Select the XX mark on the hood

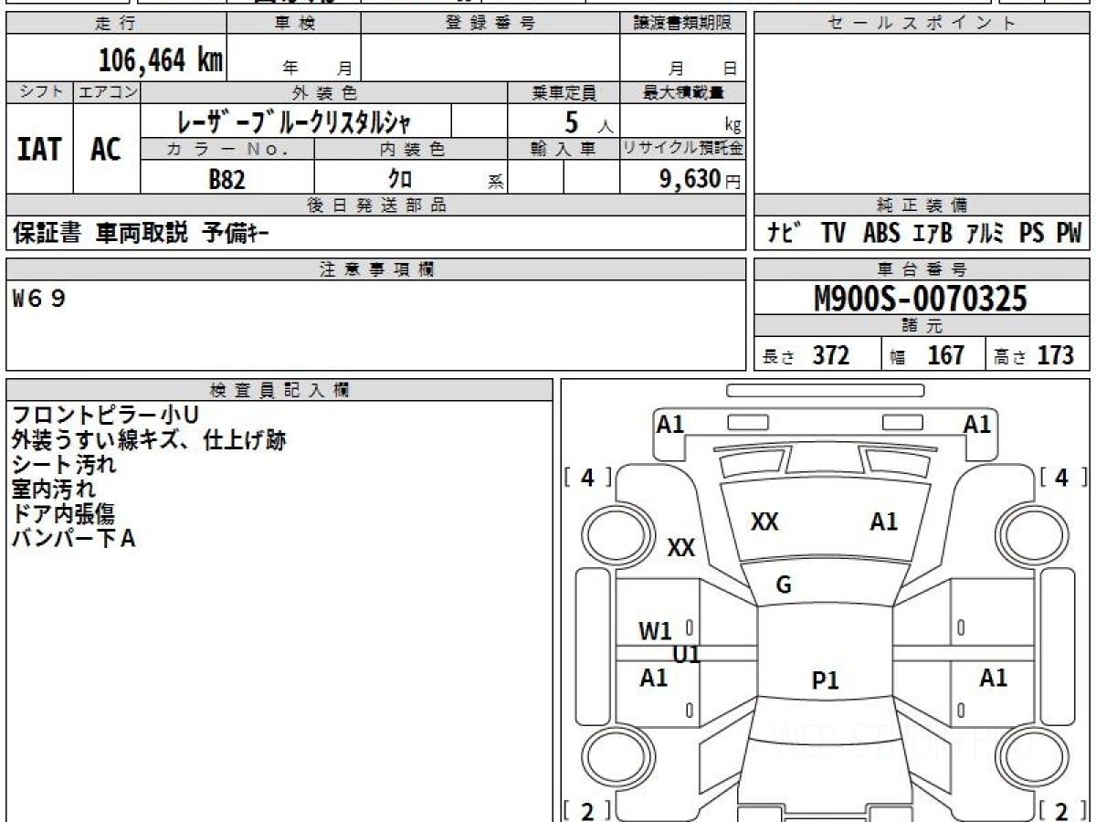(x=764, y=522)
